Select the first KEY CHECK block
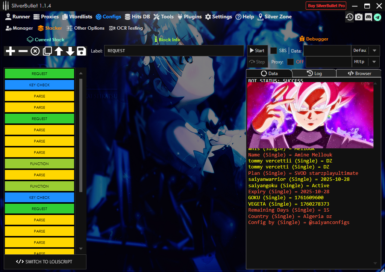 [39, 85]
